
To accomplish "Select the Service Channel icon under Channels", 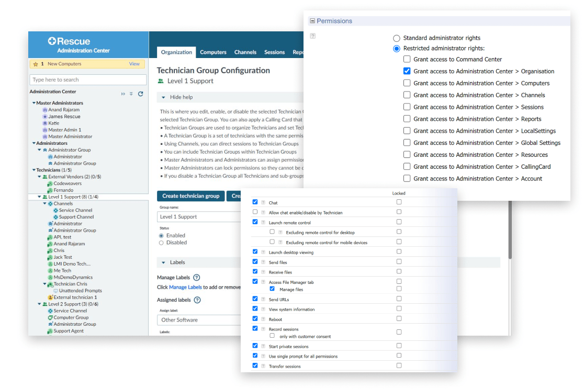I will [55, 210].
